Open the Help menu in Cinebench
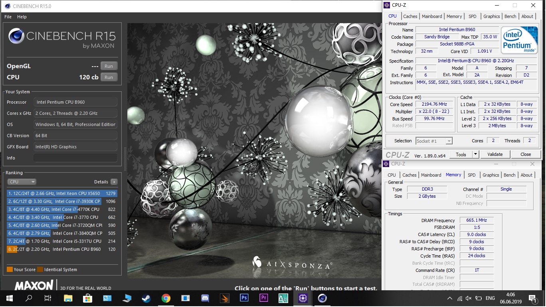 tap(22, 17)
